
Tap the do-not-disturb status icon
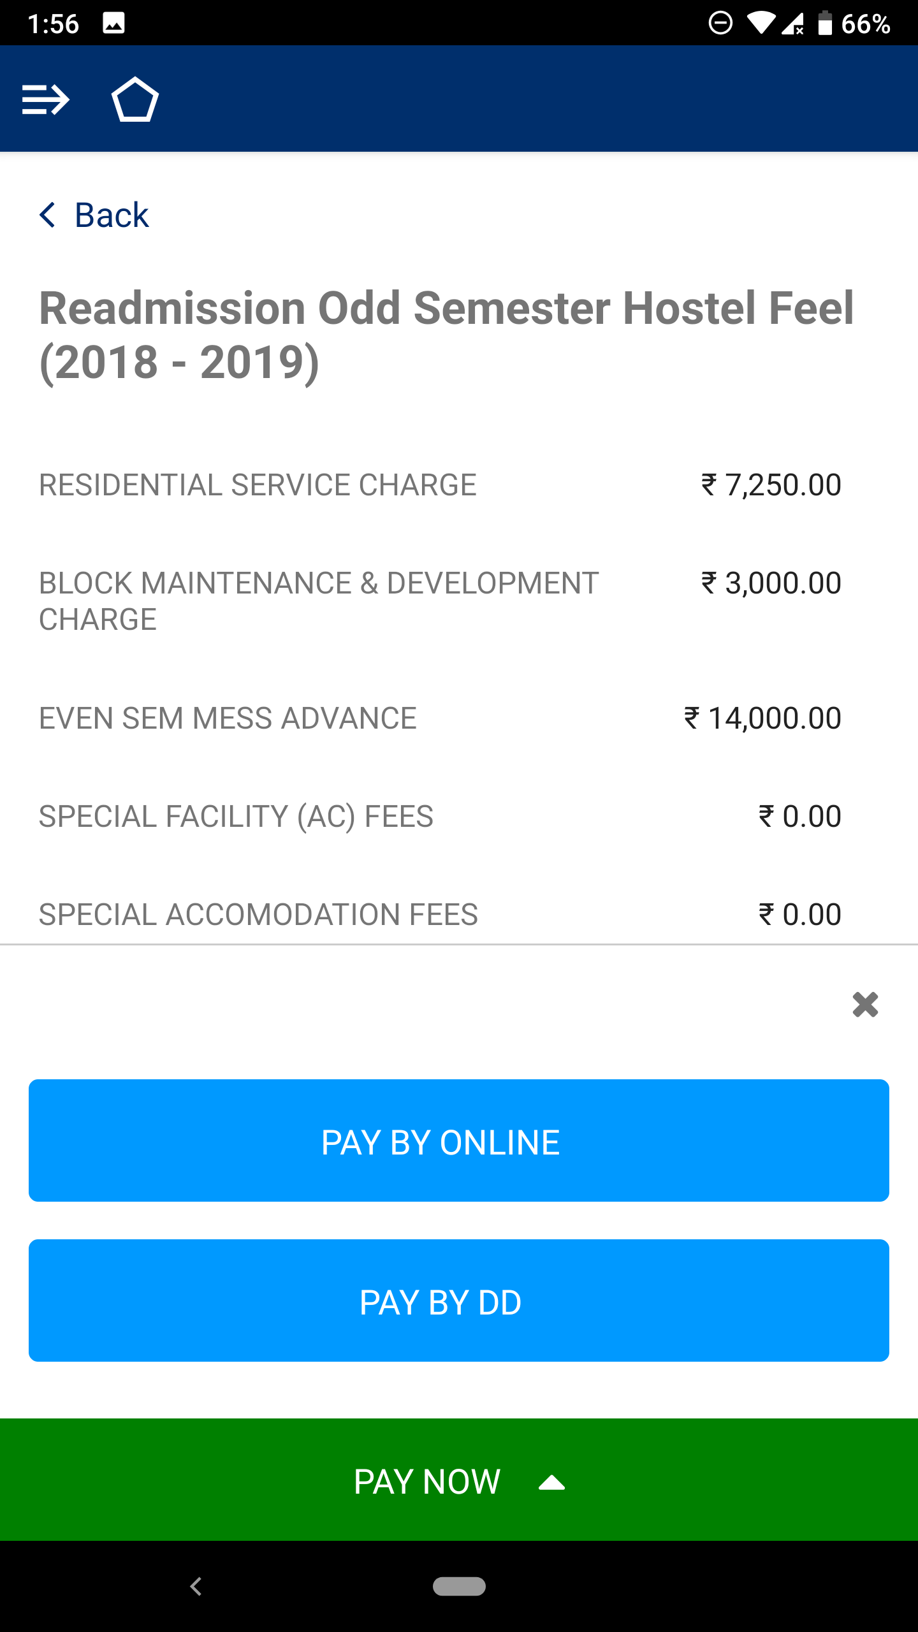click(720, 24)
